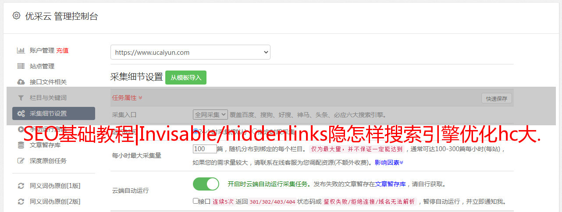The height and width of the screenshot is (212, 562).
Task: Click the 快速保存 button
Action: coord(496,99)
